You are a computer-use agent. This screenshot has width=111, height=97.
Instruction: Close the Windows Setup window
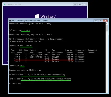[x=84, y=4]
